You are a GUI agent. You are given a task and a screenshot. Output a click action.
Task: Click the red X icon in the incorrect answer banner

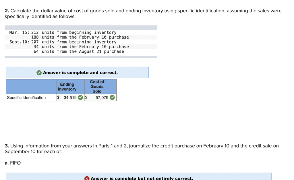click(x=87, y=179)
